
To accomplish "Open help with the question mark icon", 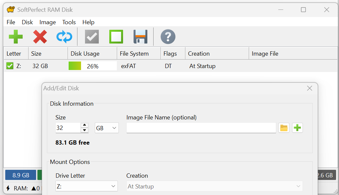I will click(x=168, y=37).
